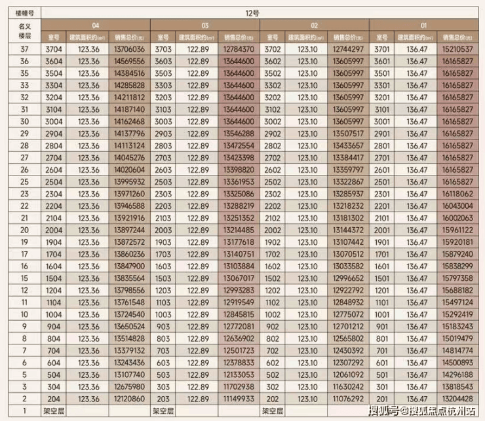Click total price 12744297 cell
Viewport: 485px width, 421px height.
click(348, 49)
